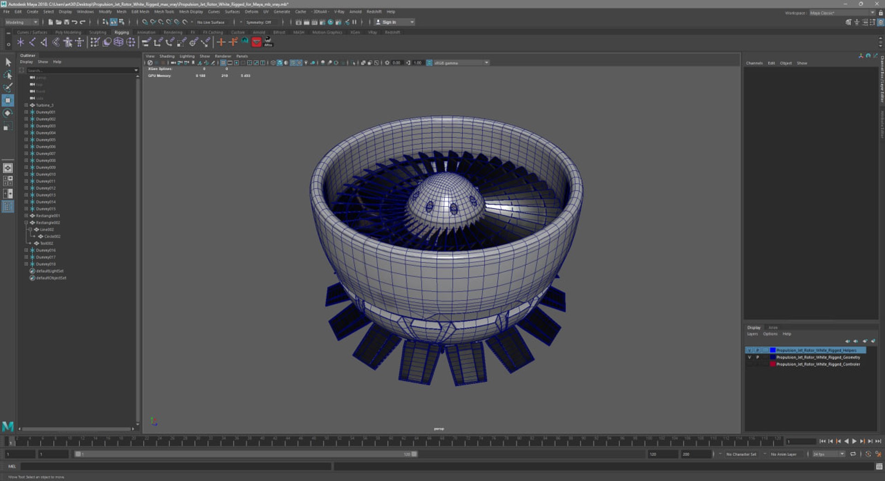885x481 pixels.
Task: Select the arrow Select tool in toolbox
Action: tap(8, 62)
